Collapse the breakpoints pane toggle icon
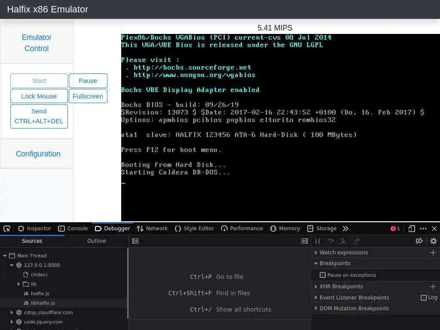This screenshot has width=440, height=330. click(305, 241)
